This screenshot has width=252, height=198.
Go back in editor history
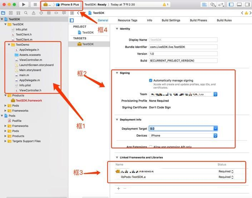[78, 13]
